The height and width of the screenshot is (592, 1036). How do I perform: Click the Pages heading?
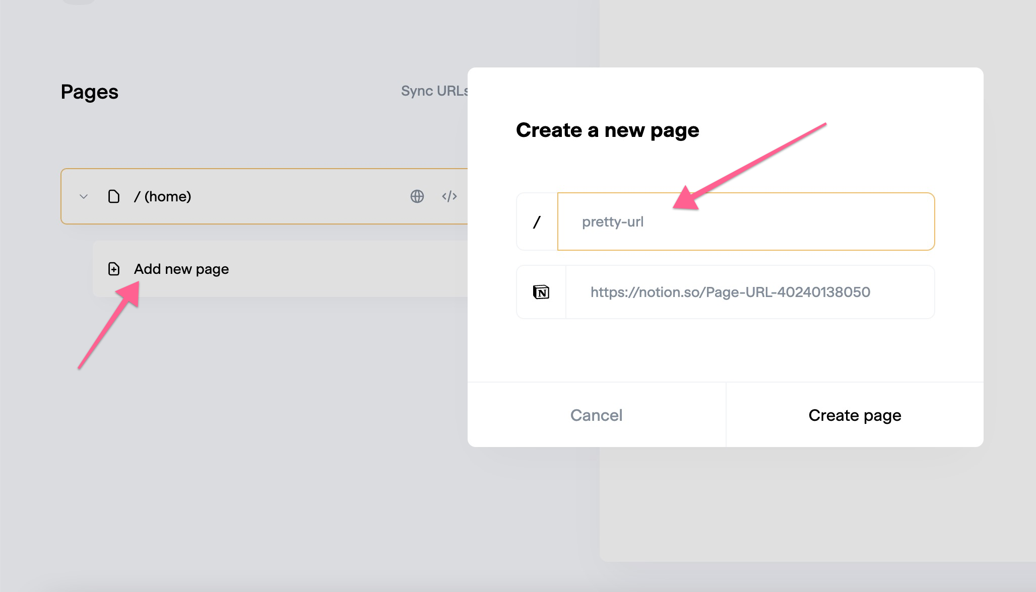coord(90,91)
